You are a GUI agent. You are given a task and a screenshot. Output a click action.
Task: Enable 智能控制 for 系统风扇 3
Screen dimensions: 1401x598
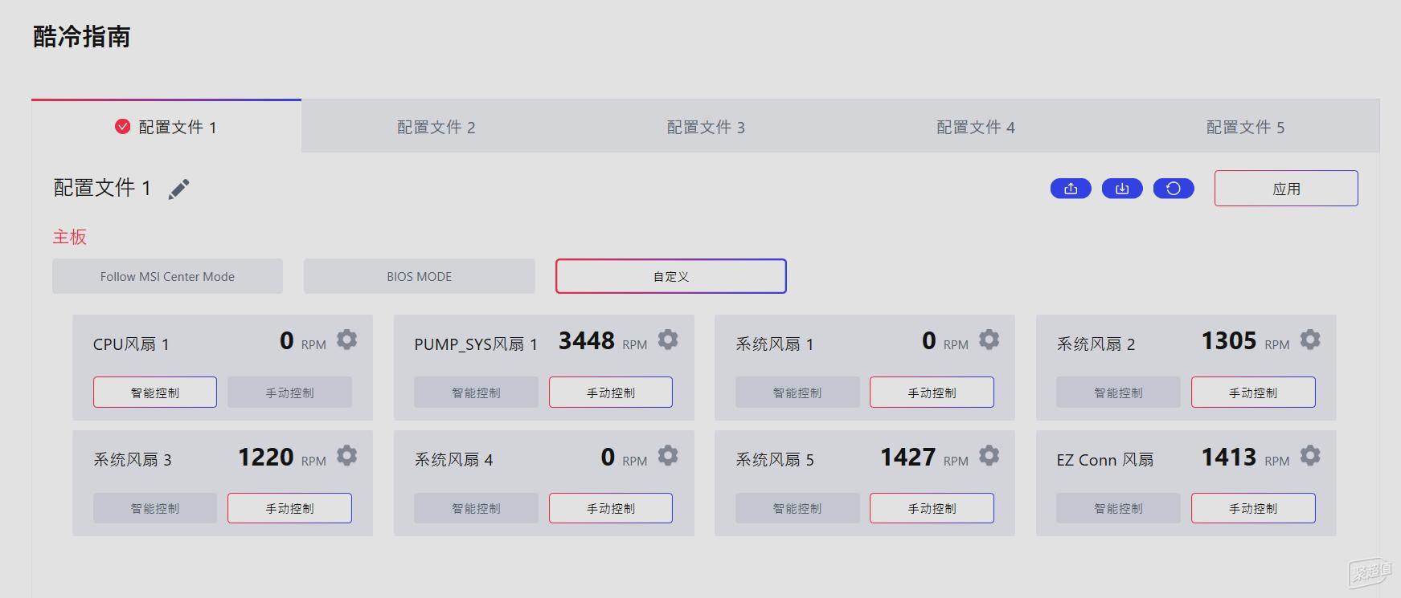154,508
